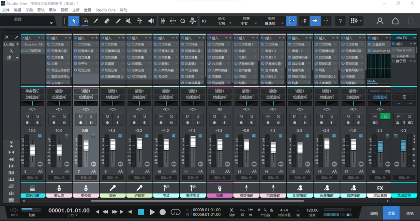This screenshot has width=420, height=221.
Task: Click the 话筒1 input on 电台 channel
Action: click(x=166, y=91)
